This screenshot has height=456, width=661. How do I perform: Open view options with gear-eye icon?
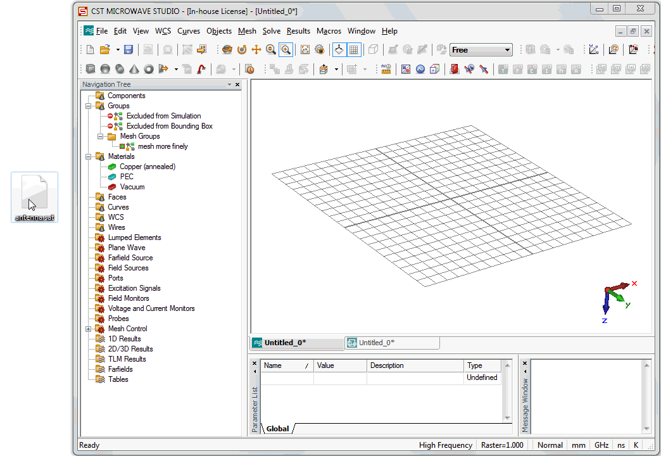(320, 50)
